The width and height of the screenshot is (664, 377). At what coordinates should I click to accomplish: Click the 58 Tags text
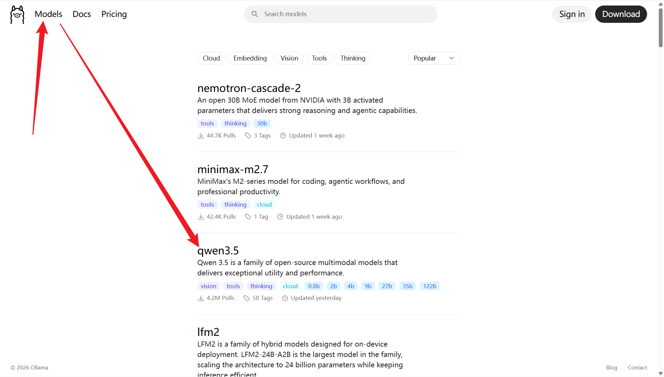click(262, 298)
